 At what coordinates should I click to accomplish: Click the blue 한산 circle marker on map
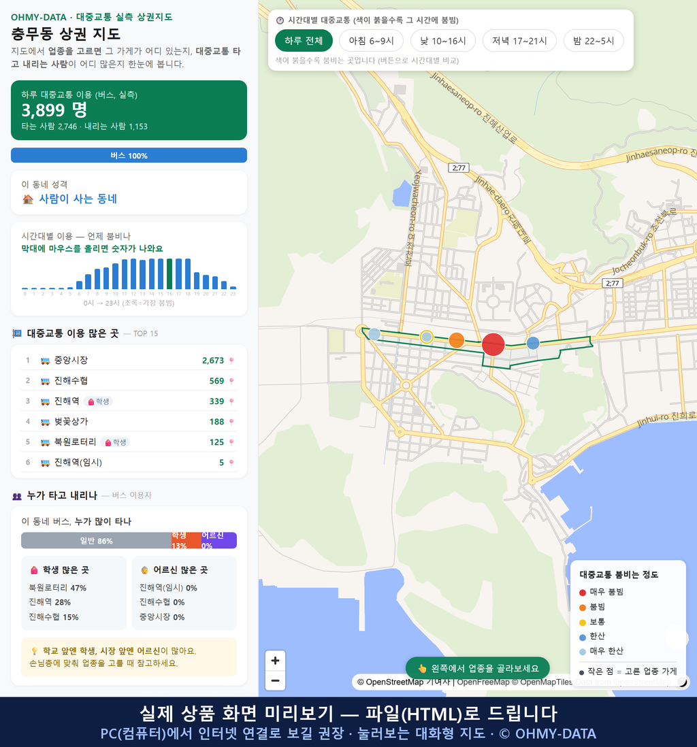tap(533, 342)
